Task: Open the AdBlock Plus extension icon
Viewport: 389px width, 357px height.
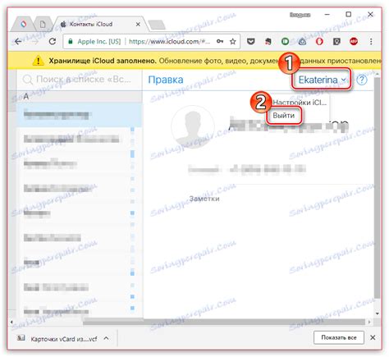Action: point(354,42)
